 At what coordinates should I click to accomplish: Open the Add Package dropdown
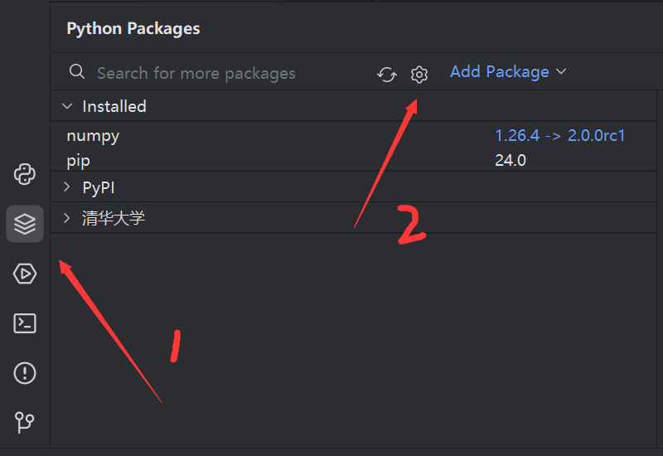tap(507, 72)
